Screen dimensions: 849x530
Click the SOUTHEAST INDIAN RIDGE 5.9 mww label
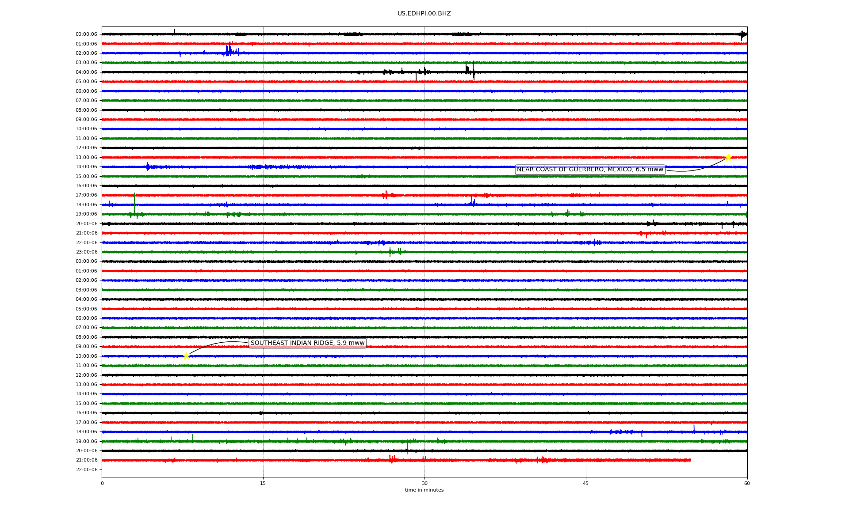point(307,343)
